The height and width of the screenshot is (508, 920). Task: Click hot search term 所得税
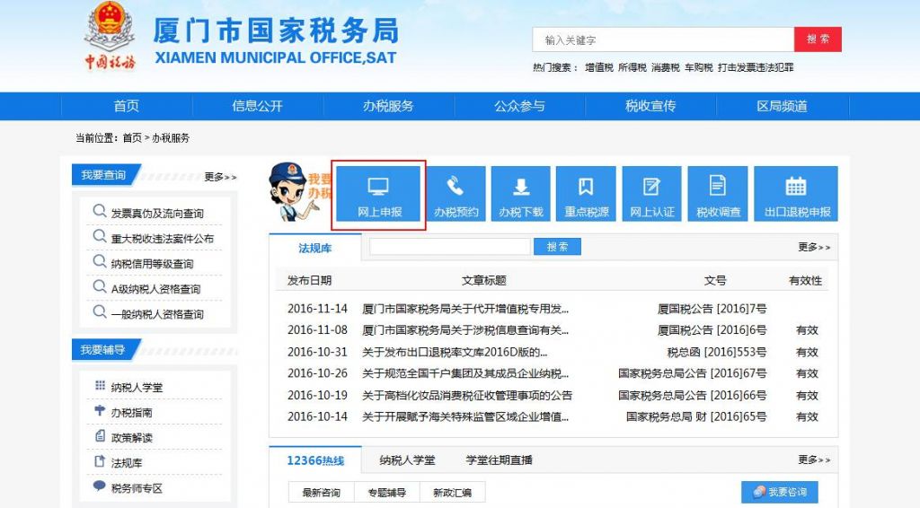click(x=632, y=67)
